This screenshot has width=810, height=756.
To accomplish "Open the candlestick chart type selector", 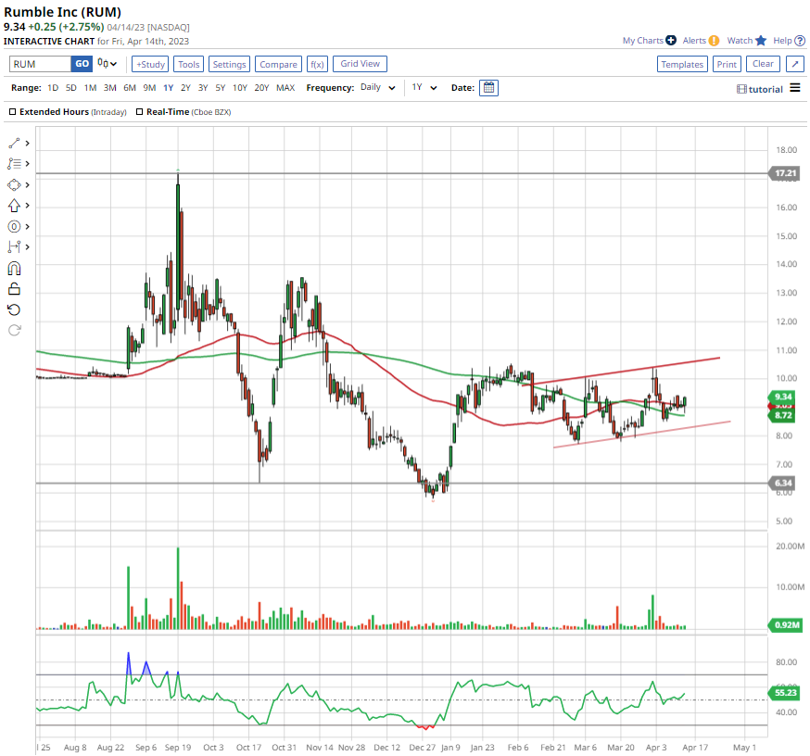I will [x=107, y=64].
